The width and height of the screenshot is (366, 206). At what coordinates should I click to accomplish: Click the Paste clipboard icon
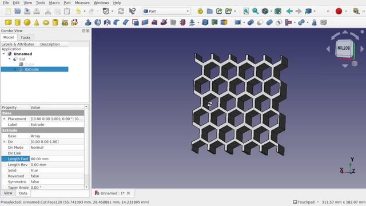pyautogui.click(x=67, y=11)
